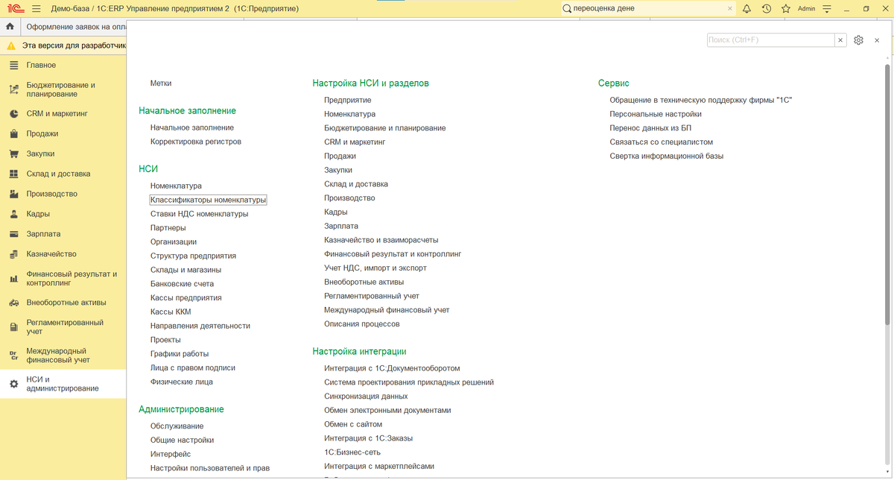Open Описания процессов

(x=361, y=324)
